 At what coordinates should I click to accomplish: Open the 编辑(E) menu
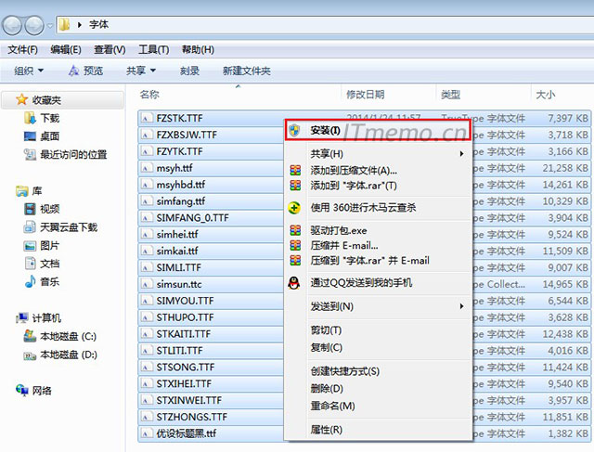point(66,49)
